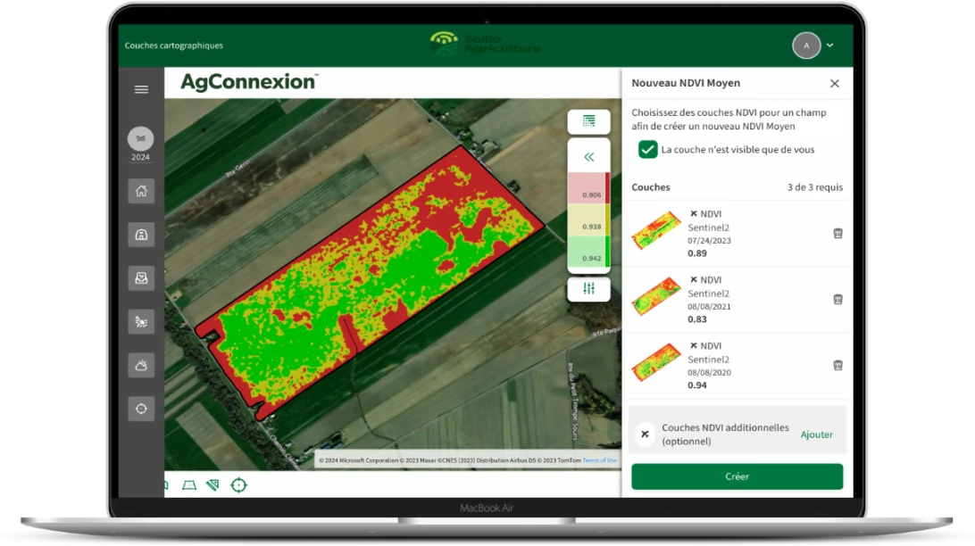Open the user avatar A menu
The image size is (975, 546).
806,45
